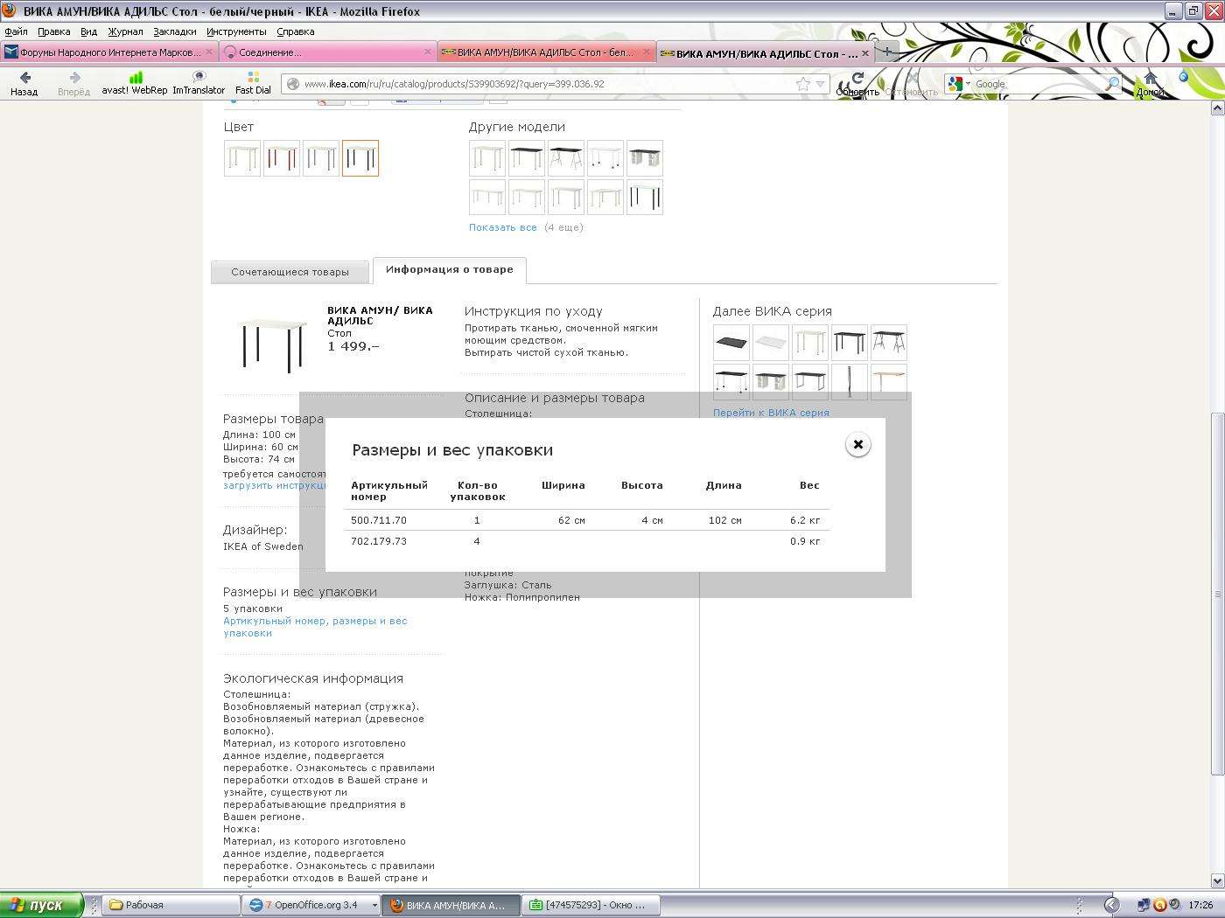This screenshot has height=918, width=1225.
Task: Click weight value 6.2 кг
Action: coord(805,520)
